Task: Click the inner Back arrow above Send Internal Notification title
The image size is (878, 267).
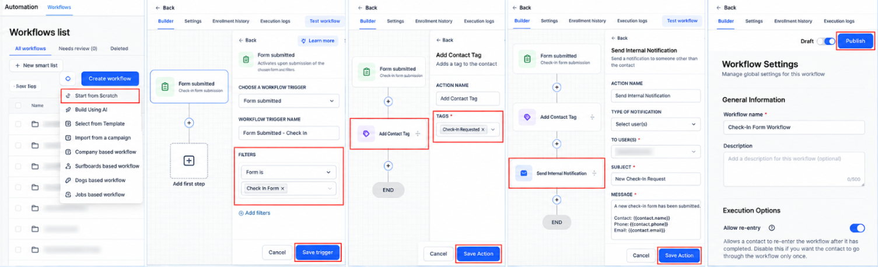Action: click(x=614, y=38)
